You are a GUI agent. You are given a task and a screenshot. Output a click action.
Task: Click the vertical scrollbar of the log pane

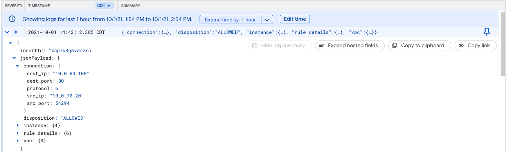point(502,44)
